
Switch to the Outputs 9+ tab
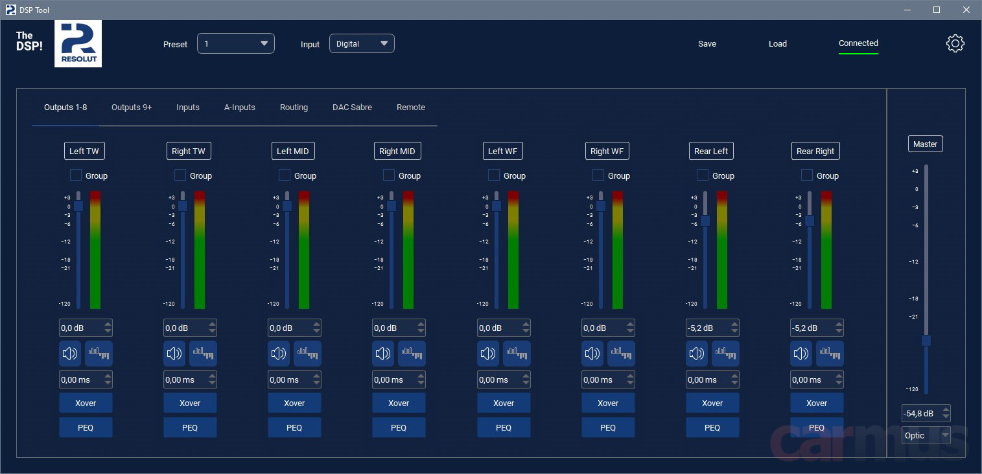pyautogui.click(x=132, y=107)
